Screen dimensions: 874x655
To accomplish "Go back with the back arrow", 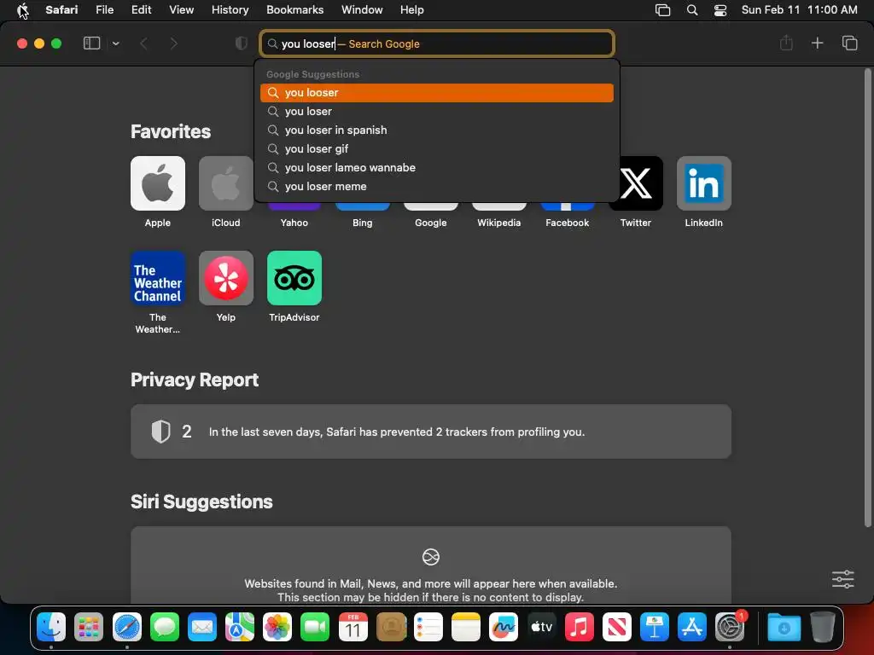I will pyautogui.click(x=143, y=43).
